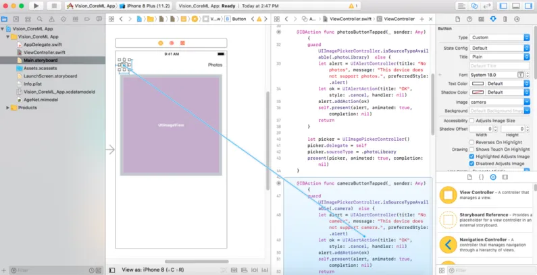The height and width of the screenshot is (275, 537).
Task: Enable Adjusts Image Size checkbox
Action: coord(471,121)
